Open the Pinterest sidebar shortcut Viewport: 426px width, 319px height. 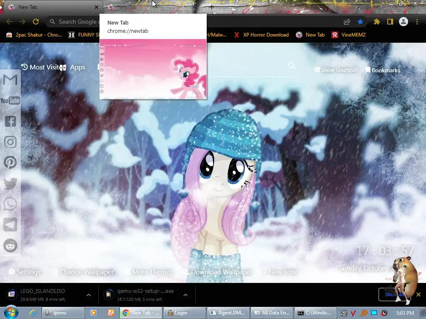pyautogui.click(x=10, y=162)
